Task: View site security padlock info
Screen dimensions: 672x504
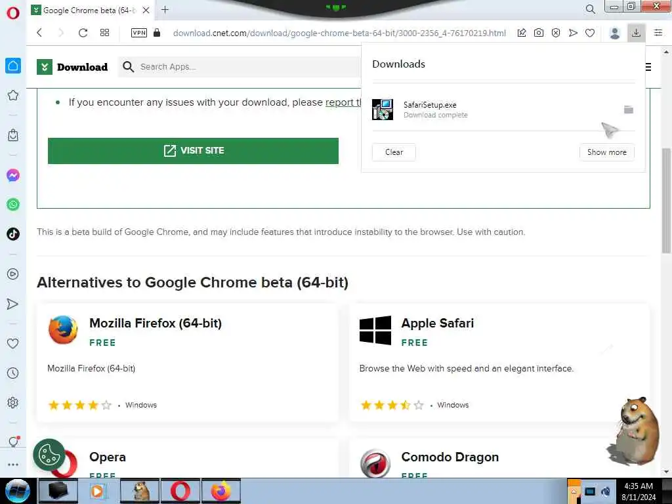Action: pyautogui.click(x=157, y=33)
